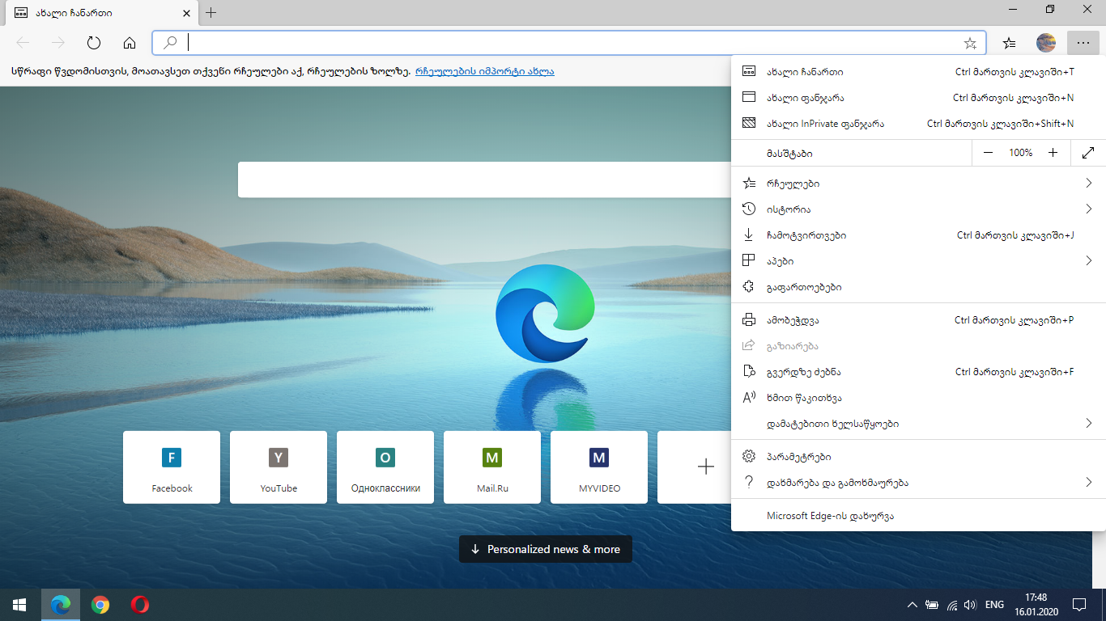
Task: Click the fullscreen arrow icon in zoom row
Action: [x=1088, y=153]
